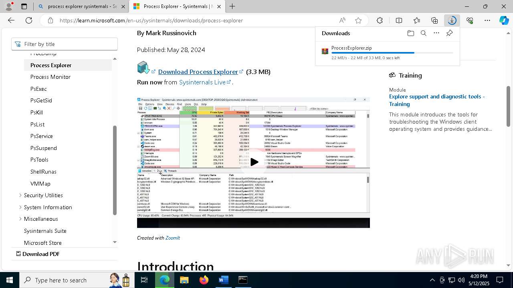513x288 pixels.
Task: Open Edge Settings and more menu
Action: [487, 20]
